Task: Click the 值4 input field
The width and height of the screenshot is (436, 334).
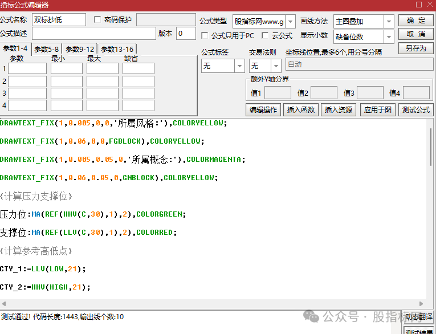Action: 416,92
